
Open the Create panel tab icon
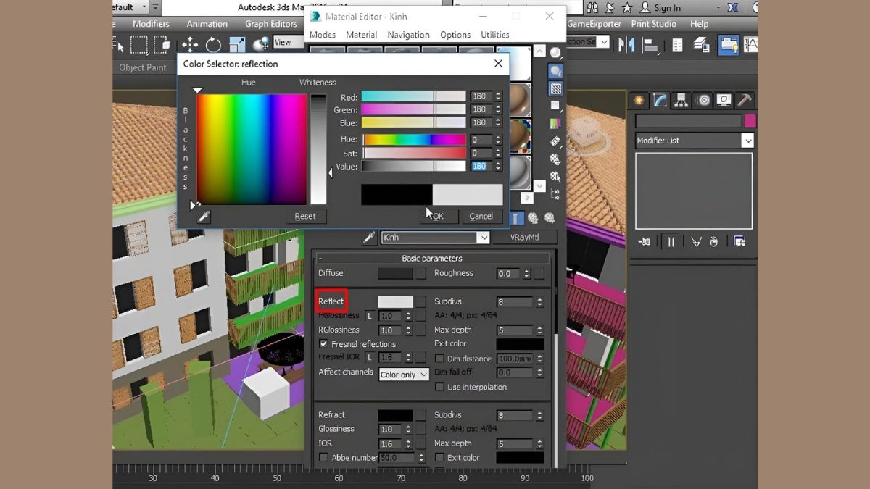tap(639, 100)
